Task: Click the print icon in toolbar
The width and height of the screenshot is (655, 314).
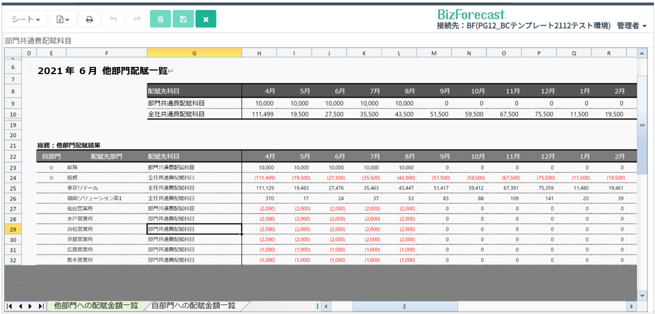Action: pyautogui.click(x=89, y=20)
